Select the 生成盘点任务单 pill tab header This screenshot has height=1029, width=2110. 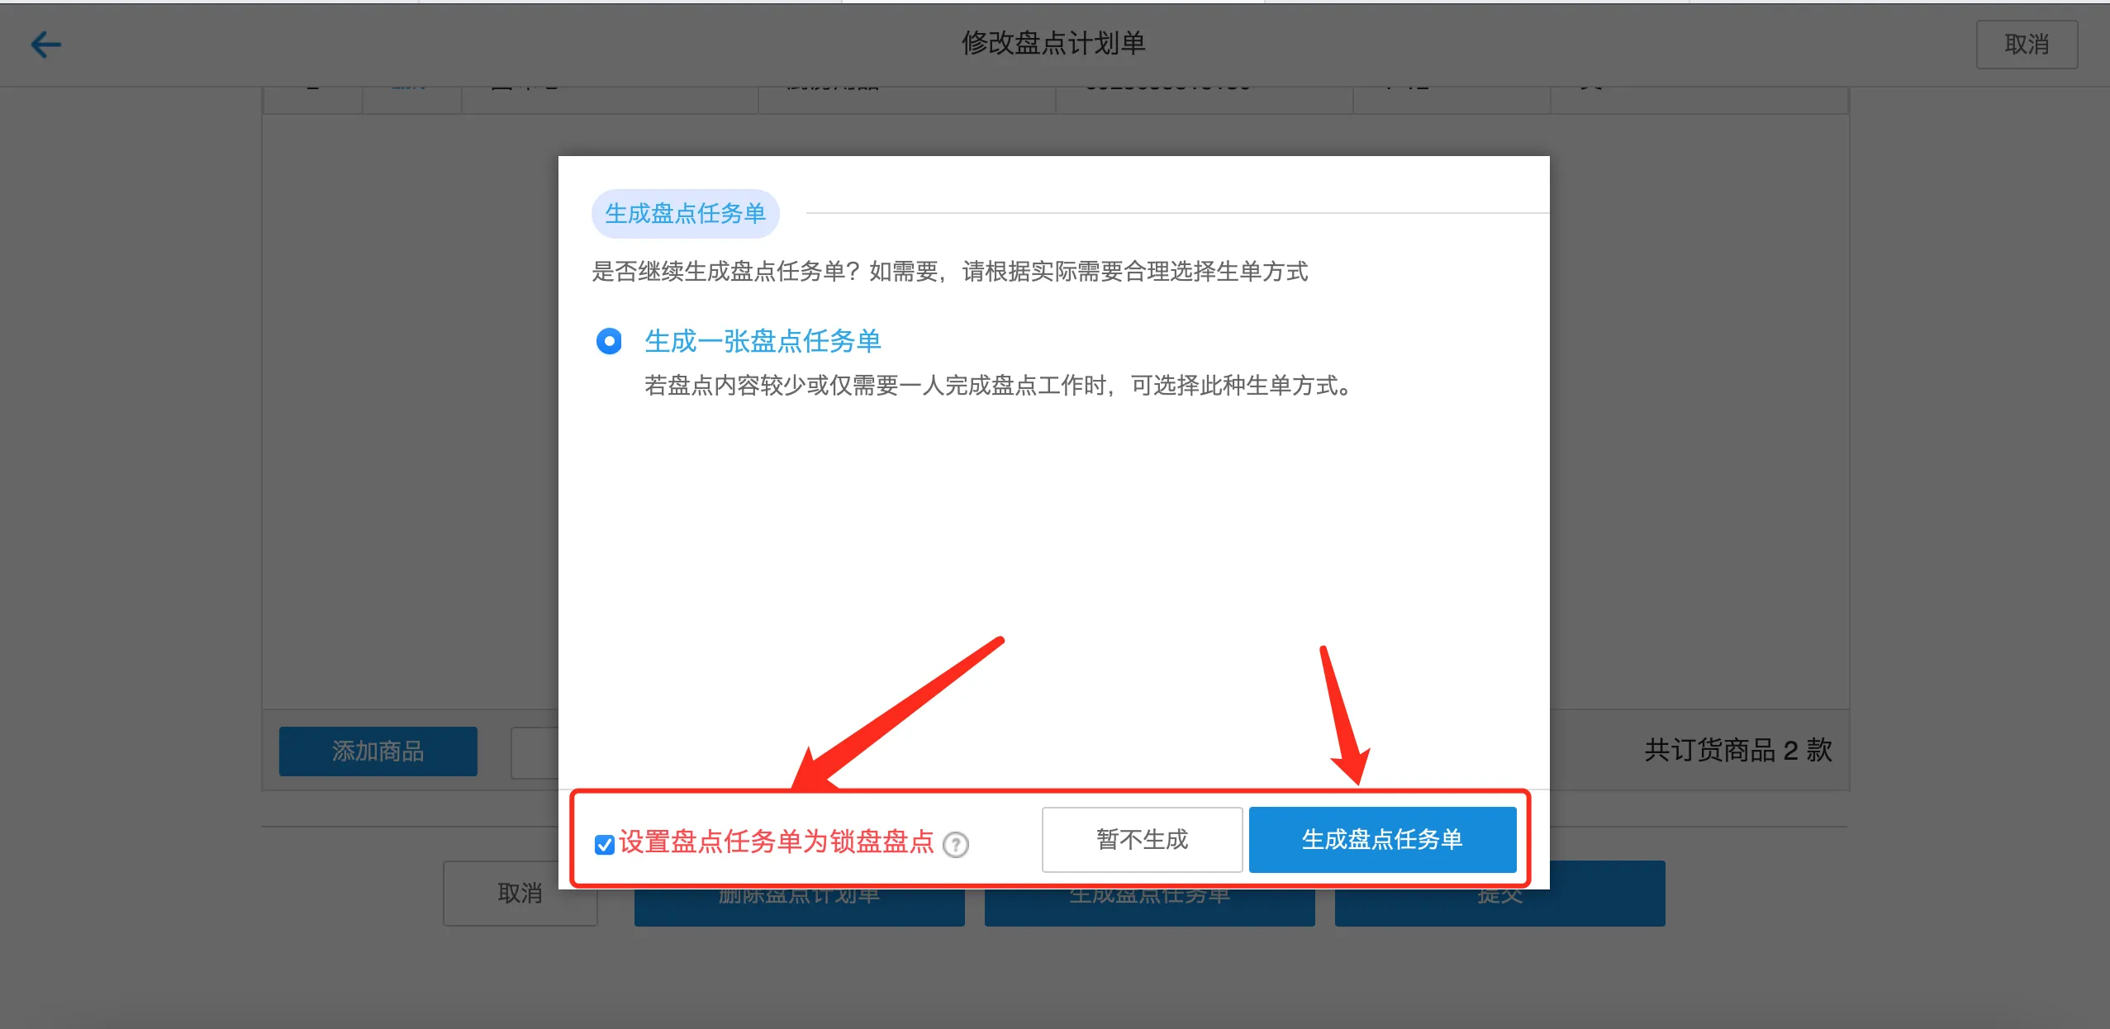(x=685, y=213)
